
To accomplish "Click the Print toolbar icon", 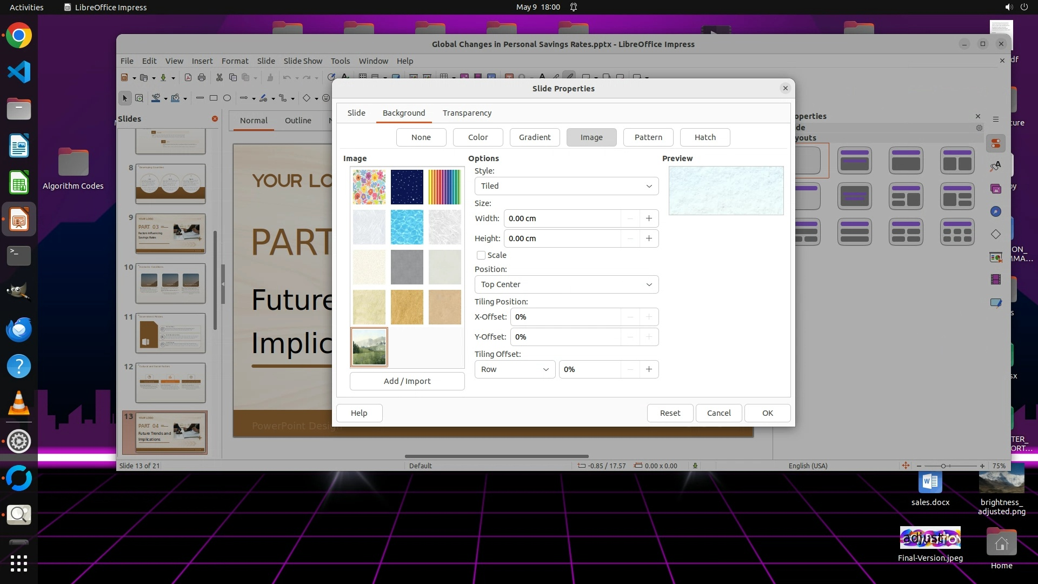I will tap(202, 77).
